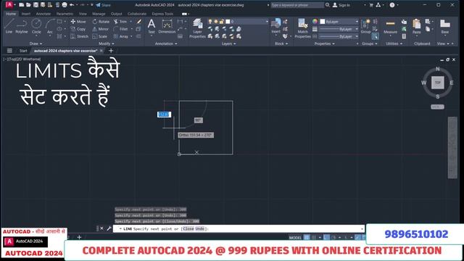Switch to the Manage ribbon tab
Viewport: 464px width, 261px height.
pos(99,14)
